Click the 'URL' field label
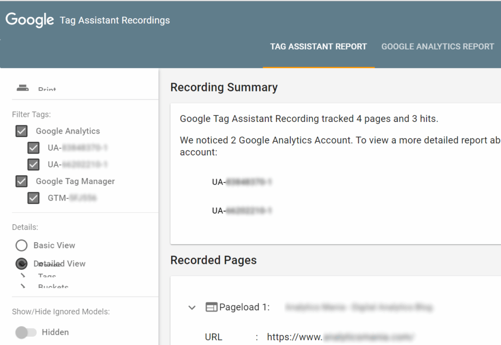501x345 pixels. [213, 337]
